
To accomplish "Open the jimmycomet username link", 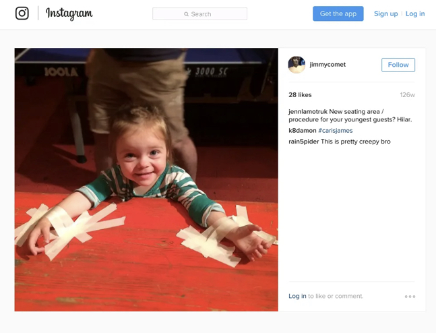I will [x=328, y=65].
